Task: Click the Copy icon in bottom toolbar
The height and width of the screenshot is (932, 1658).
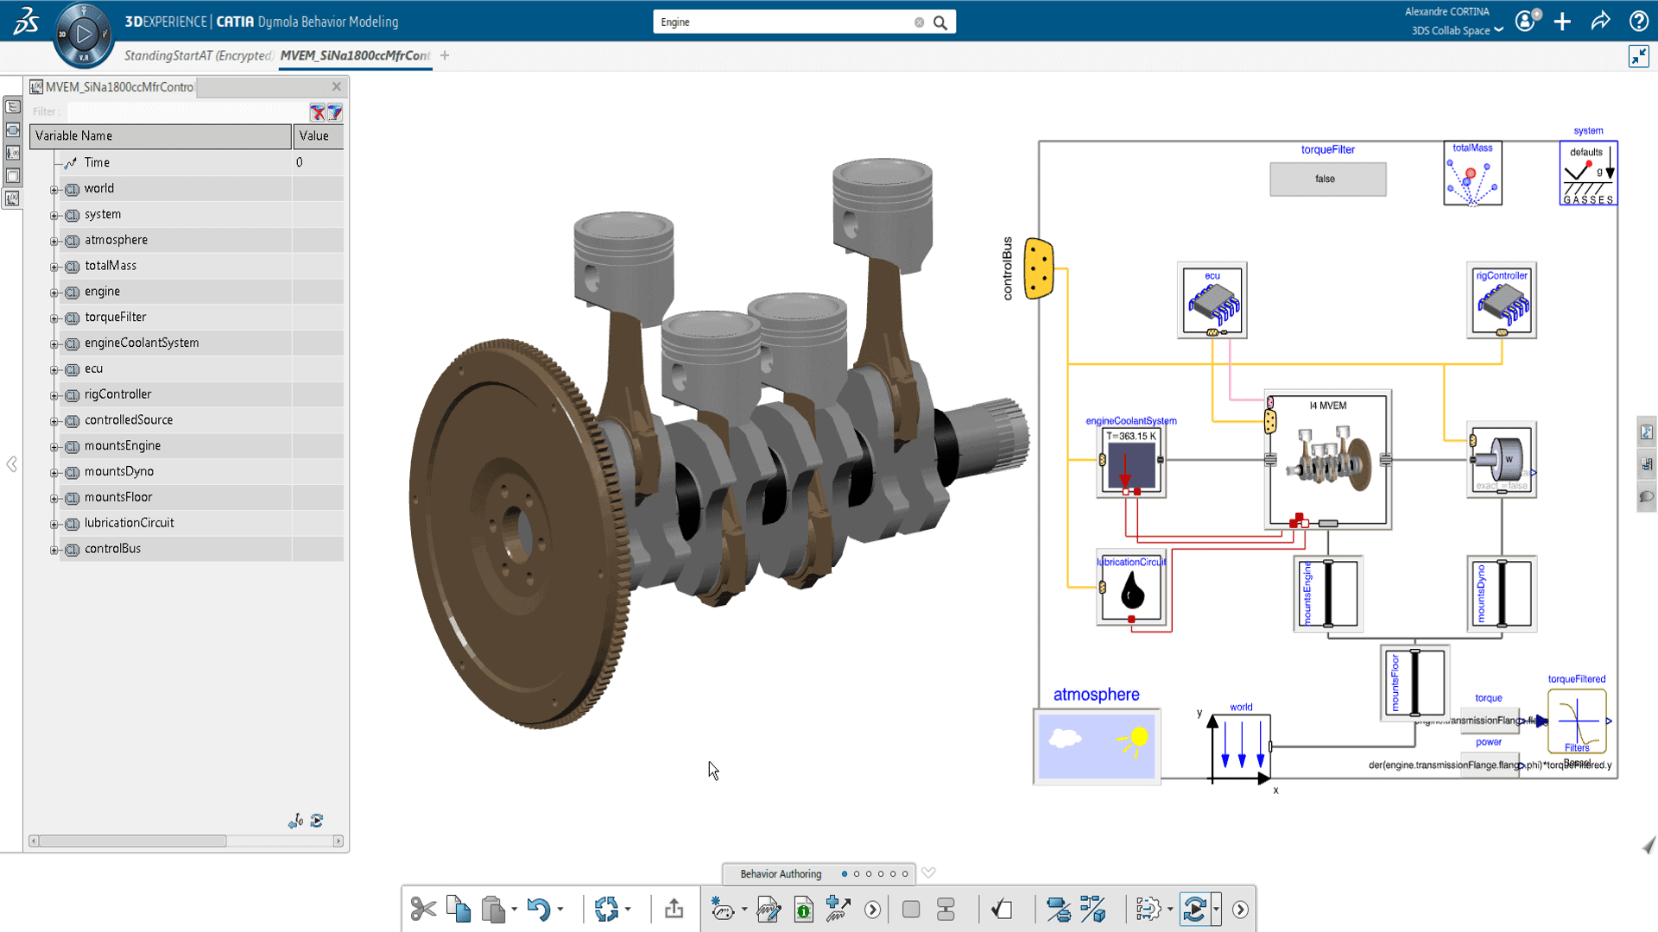Action: [459, 909]
